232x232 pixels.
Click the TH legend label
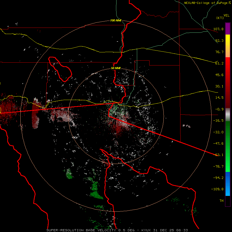(x=221, y=201)
